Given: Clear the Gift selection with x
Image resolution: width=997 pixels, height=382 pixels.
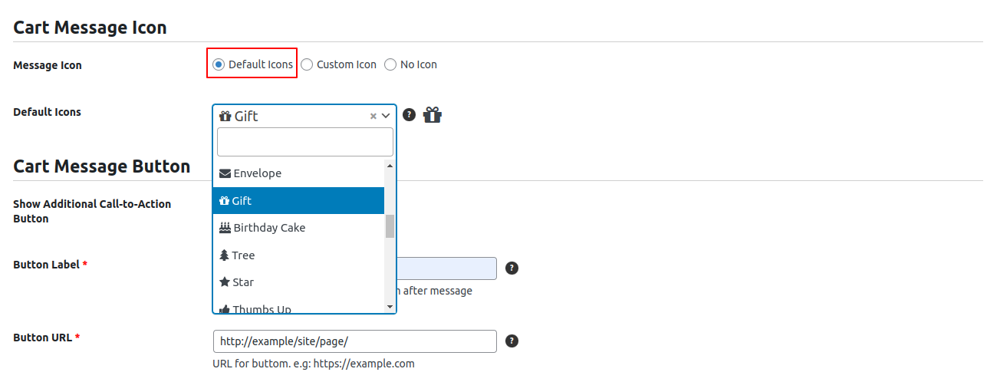Looking at the screenshot, I should [373, 117].
